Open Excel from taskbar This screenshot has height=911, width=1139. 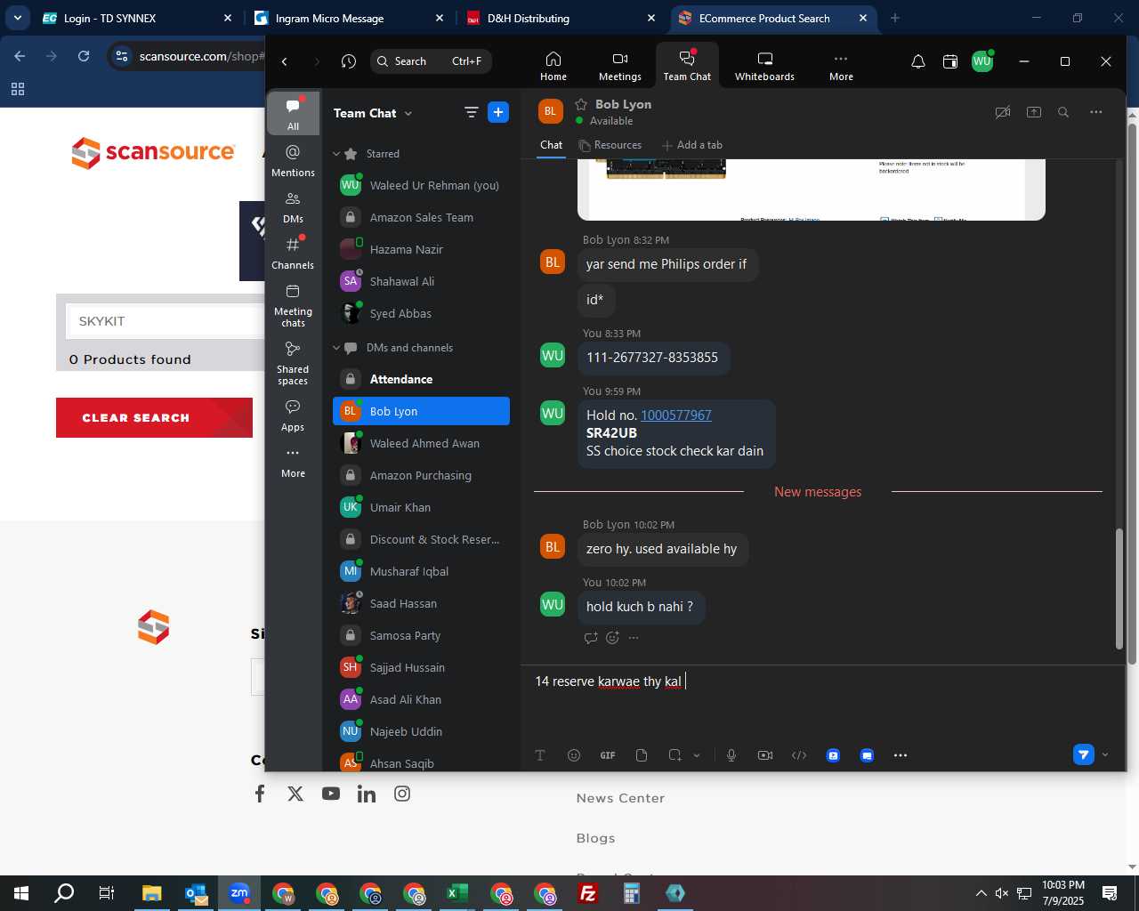(x=457, y=893)
